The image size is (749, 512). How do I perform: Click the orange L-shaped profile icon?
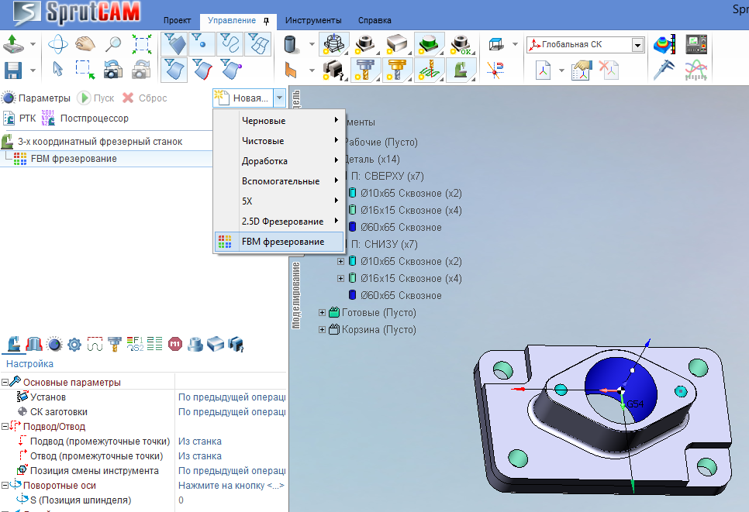coord(291,70)
